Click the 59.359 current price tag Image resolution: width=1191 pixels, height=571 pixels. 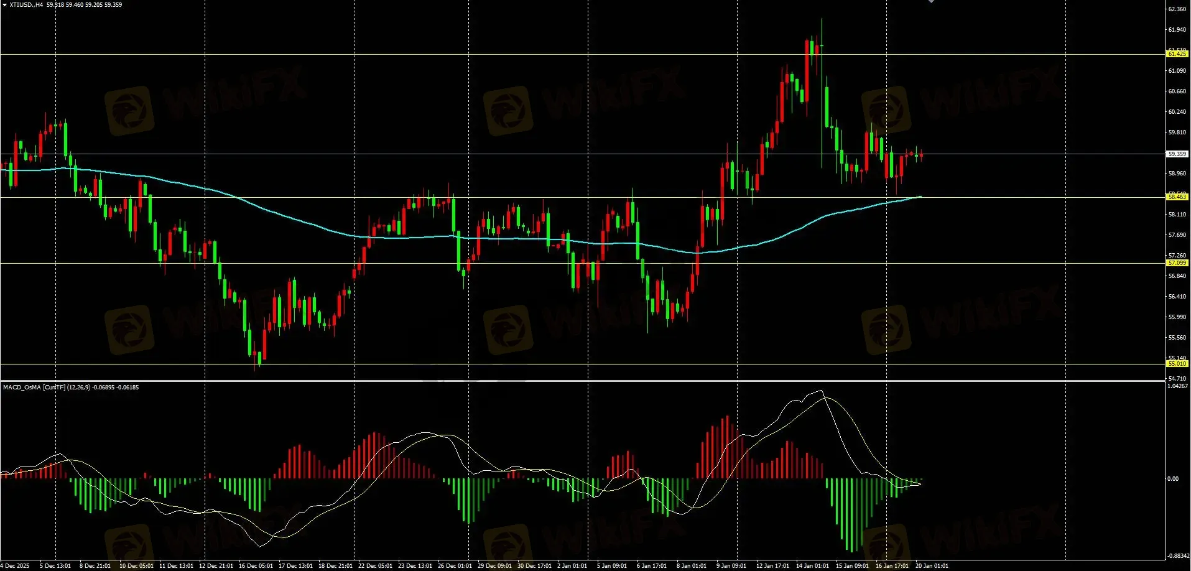[x=1177, y=154]
